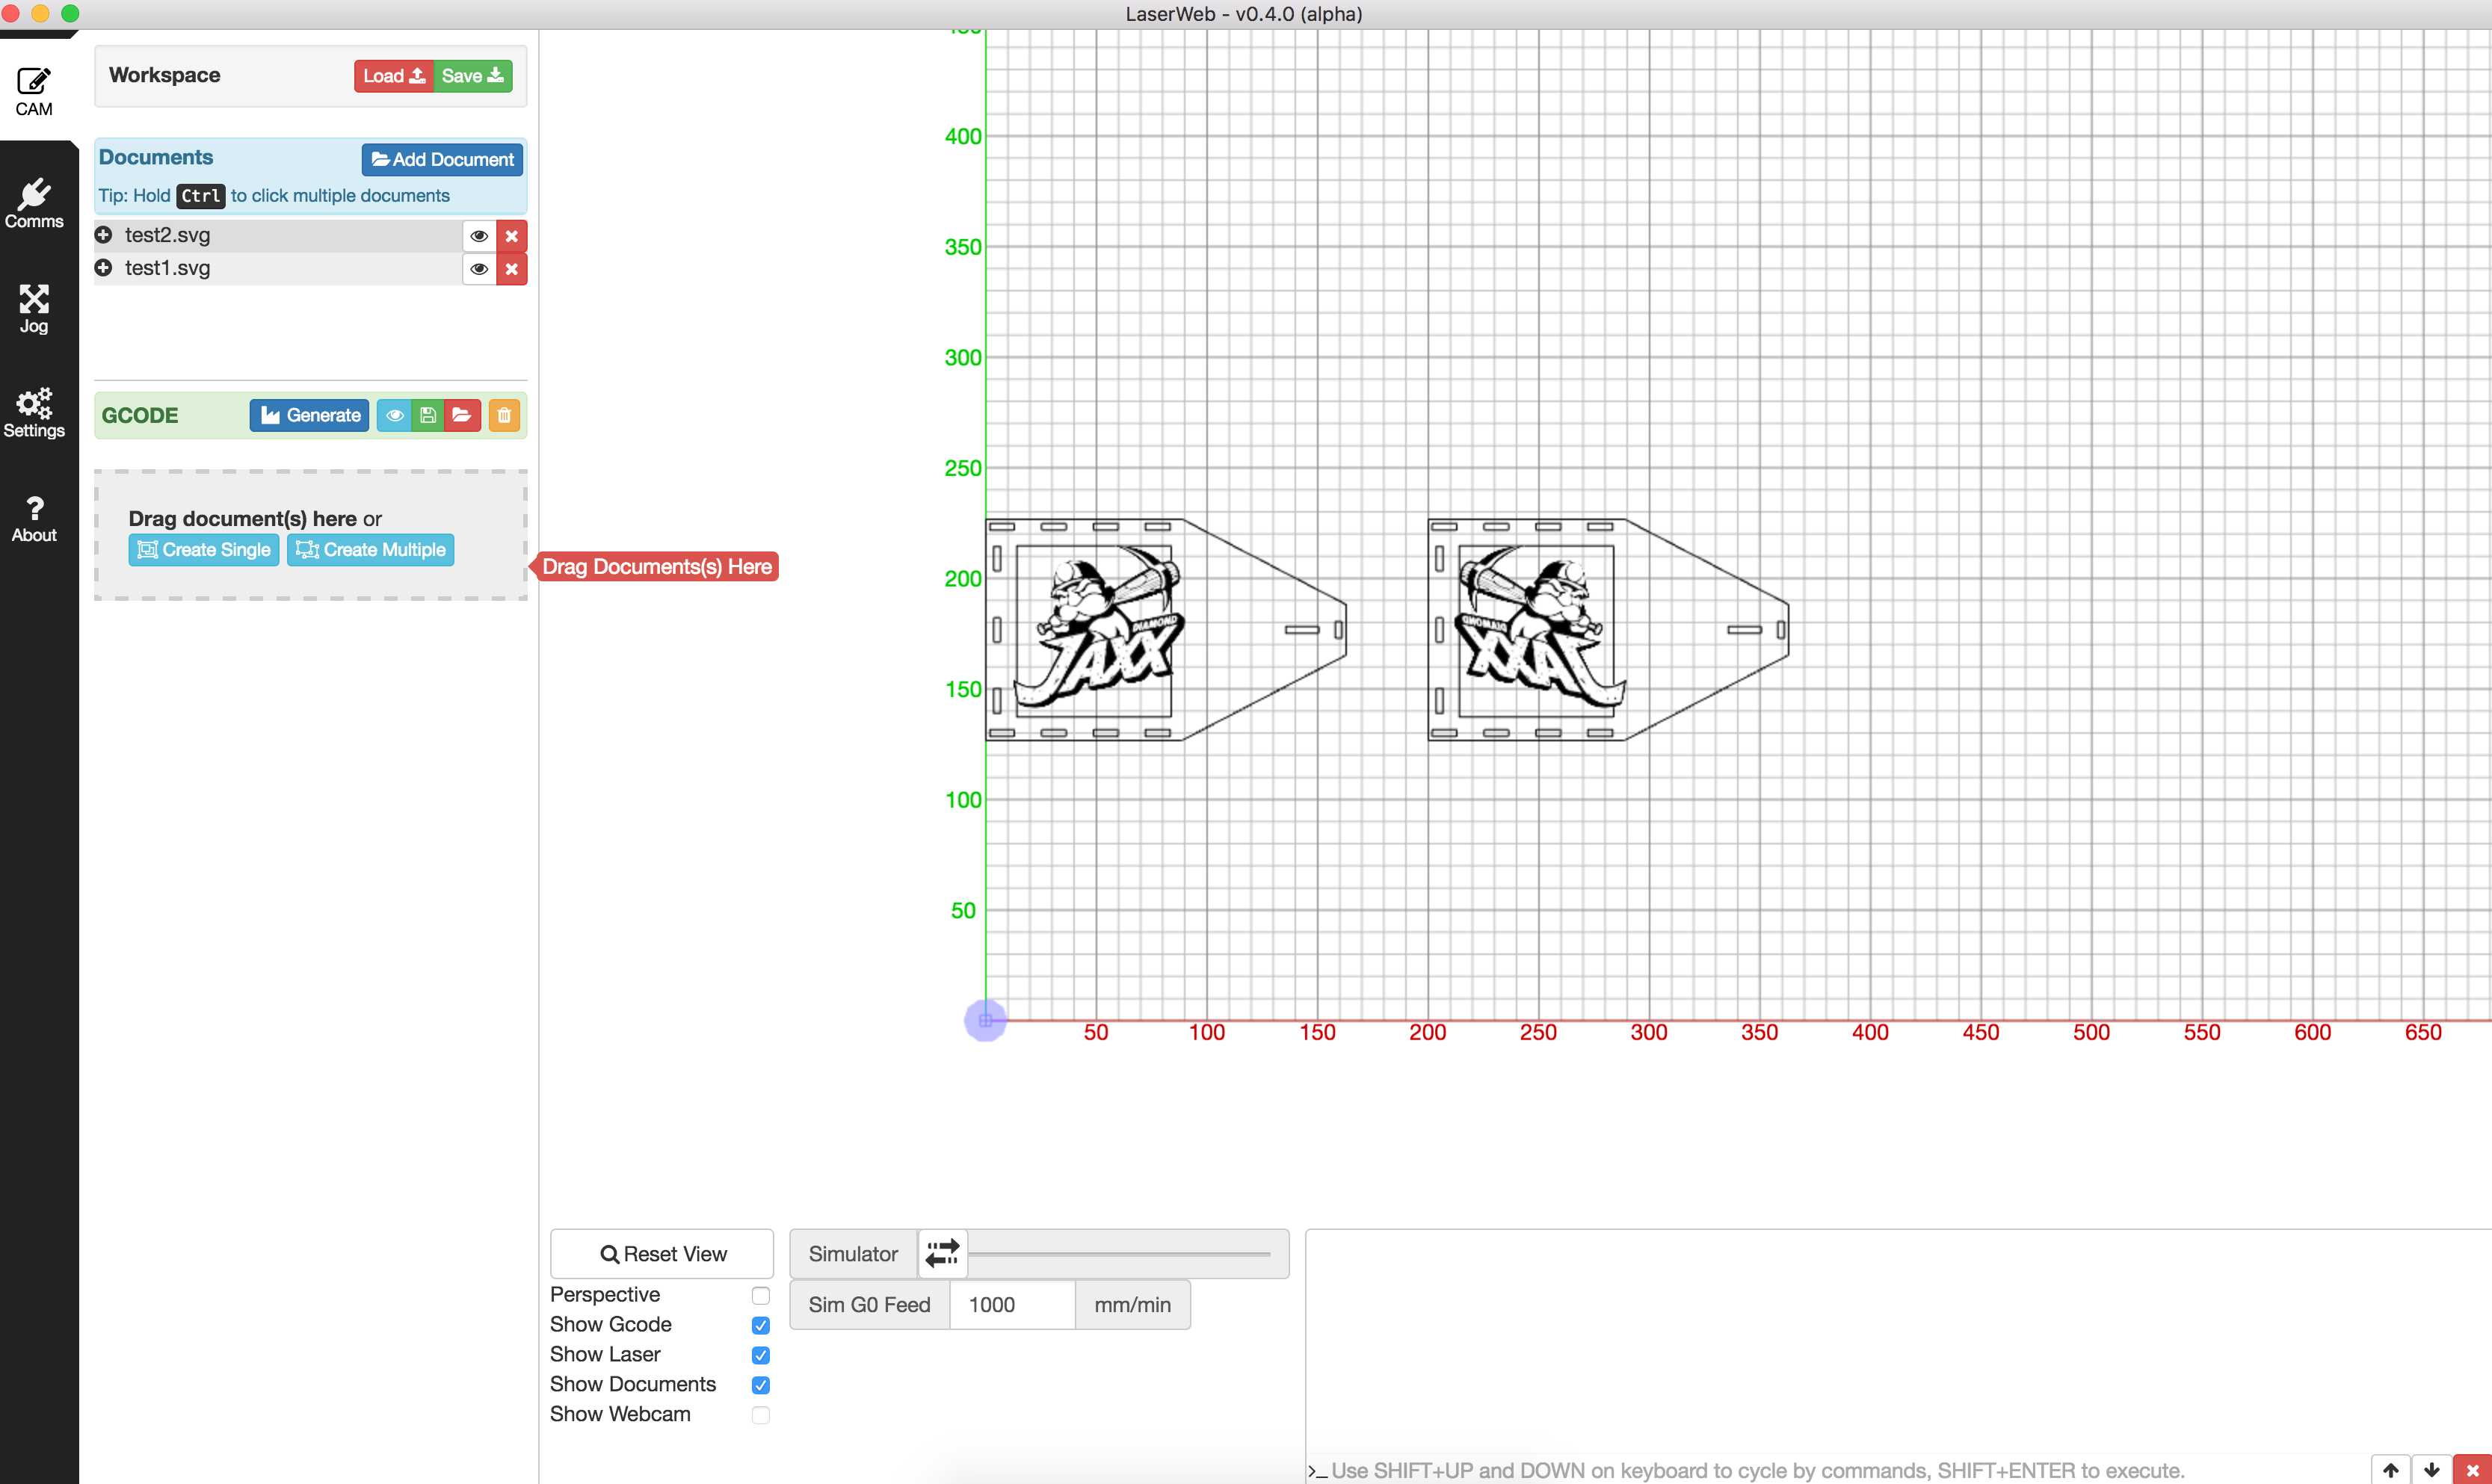Viewport: 2492px width, 1484px height.
Task: Click the GCODE load folder icon
Action: [461, 415]
